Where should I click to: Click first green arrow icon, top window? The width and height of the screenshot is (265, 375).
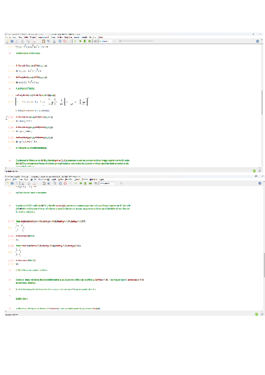click(x=75, y=41)
